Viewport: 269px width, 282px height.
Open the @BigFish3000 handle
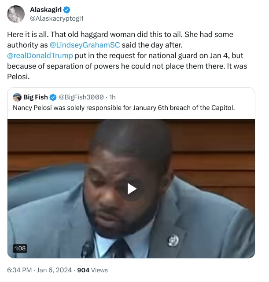pyautogui.click(x=81, y=97)
